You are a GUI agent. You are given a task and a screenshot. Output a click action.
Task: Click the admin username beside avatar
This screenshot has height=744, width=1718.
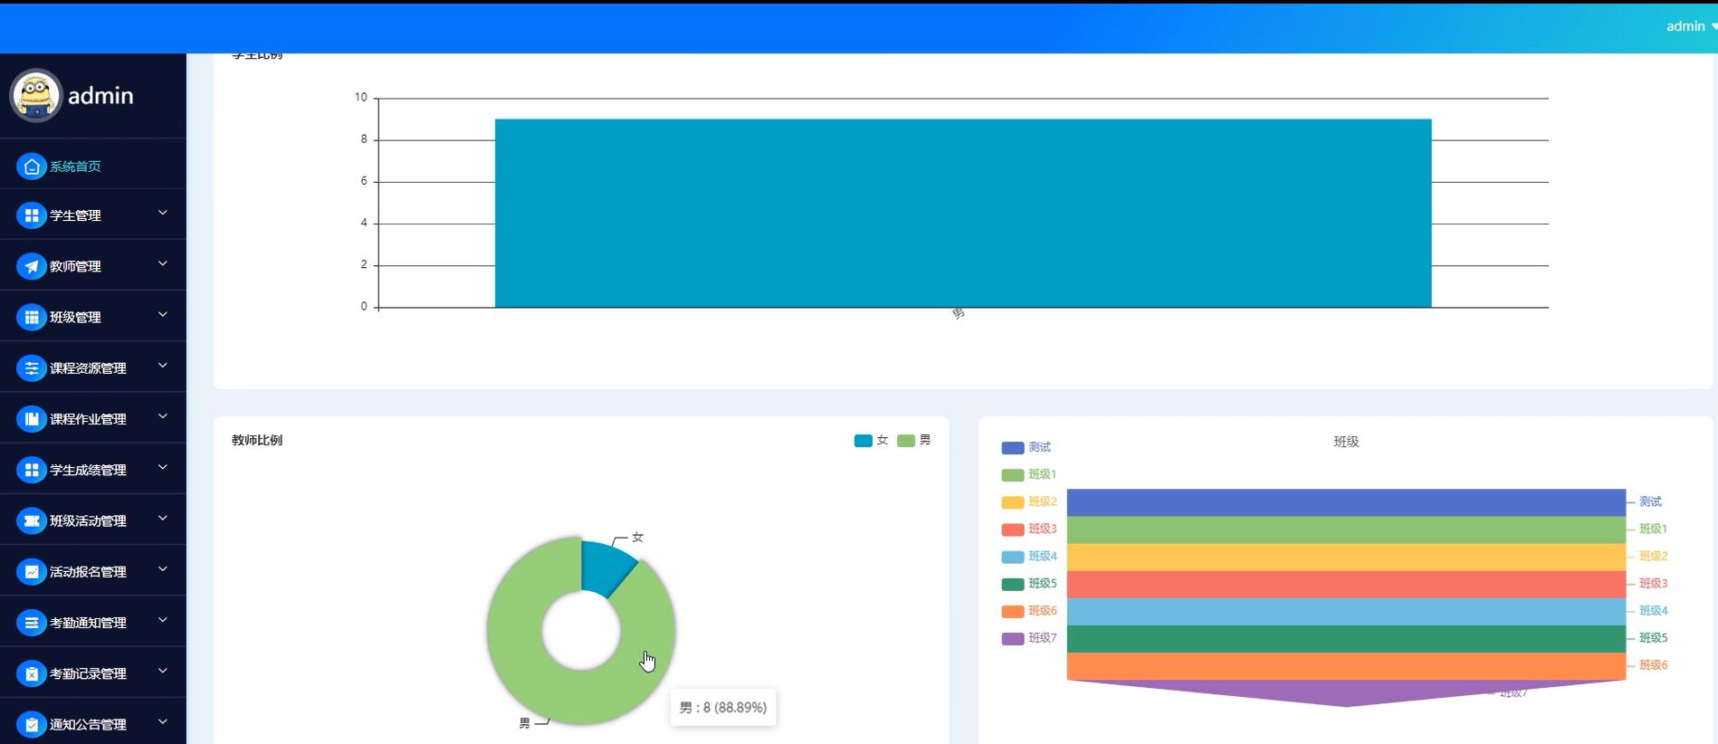pyautogui.click(x=100, y=96)
